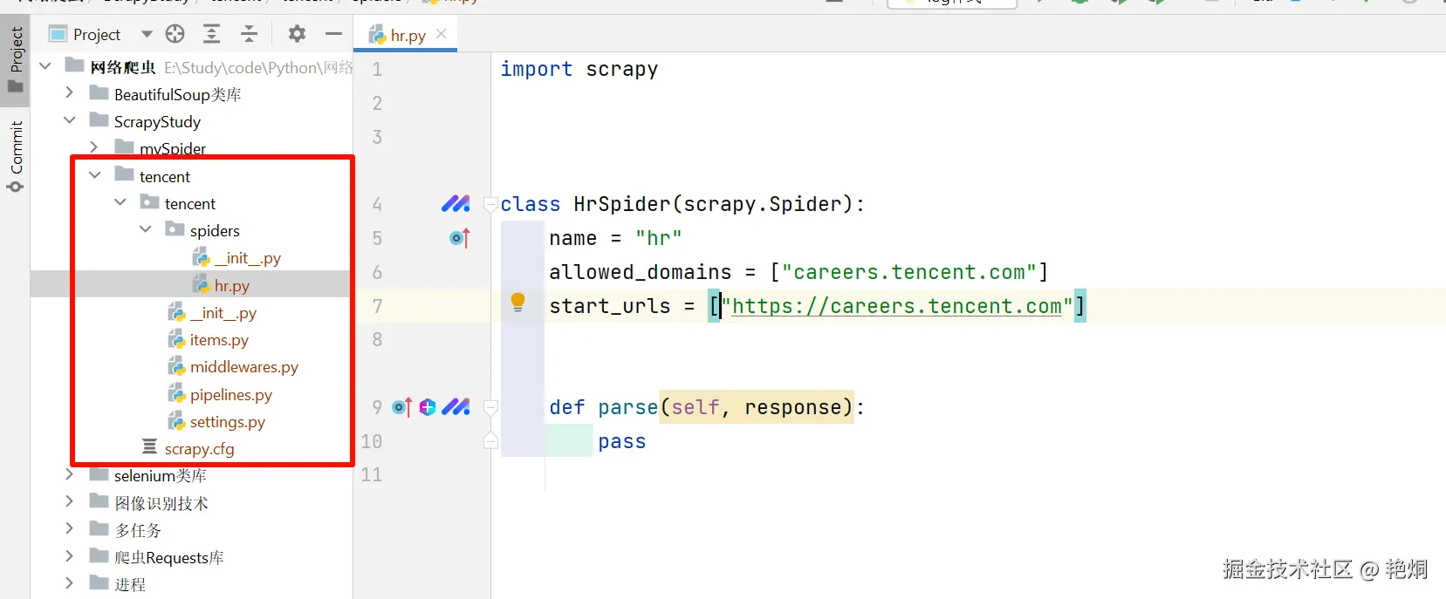
Task: Click the override marker icon on line 5
Action: [x=460, y=237]
